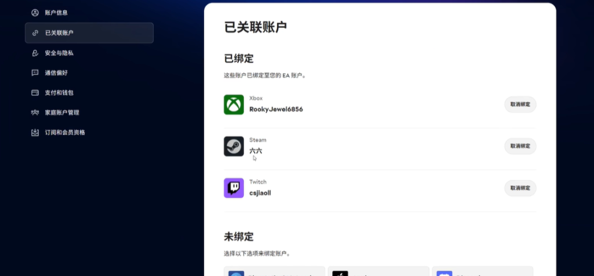Unbind the Twitch account csjiaoll

click(520, 188)
